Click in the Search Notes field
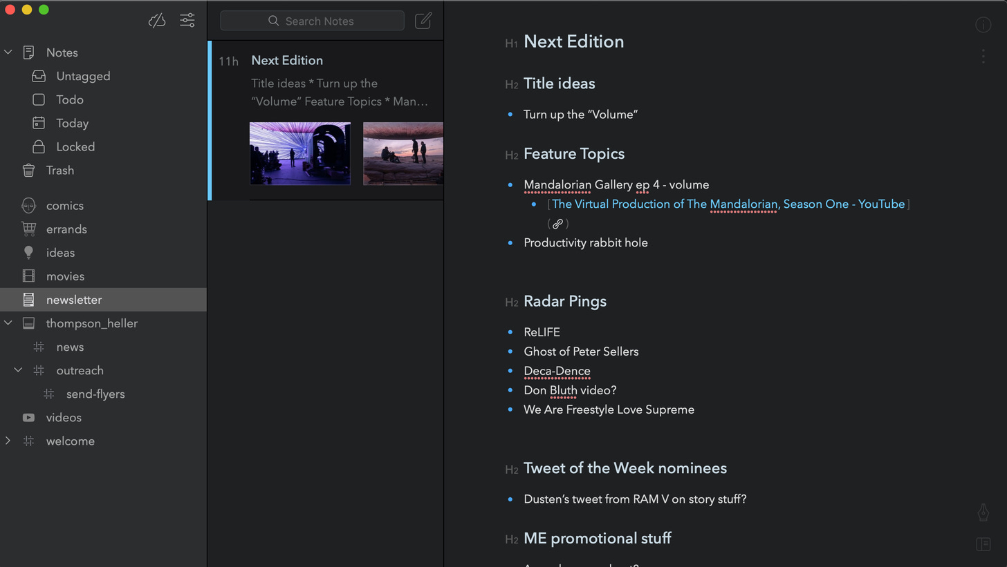The height and width of the screenshot is (567, 1007). tap(312, 21)
